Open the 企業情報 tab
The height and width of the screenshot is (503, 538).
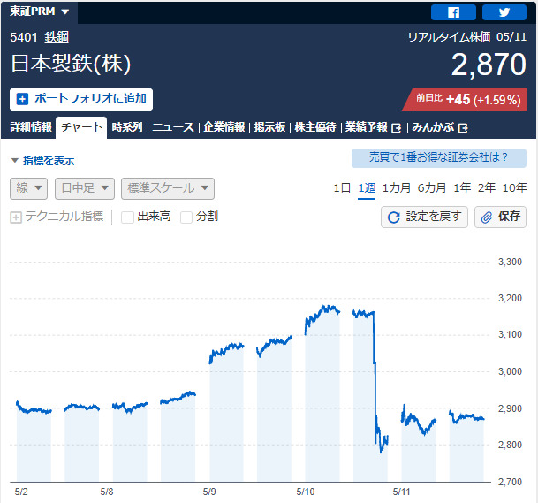(224, 127)
